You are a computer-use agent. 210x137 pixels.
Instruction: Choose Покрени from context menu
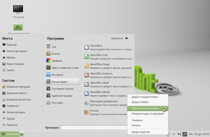tap(148, 120)
